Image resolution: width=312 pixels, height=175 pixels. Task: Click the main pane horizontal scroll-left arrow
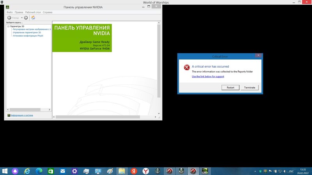54,117
